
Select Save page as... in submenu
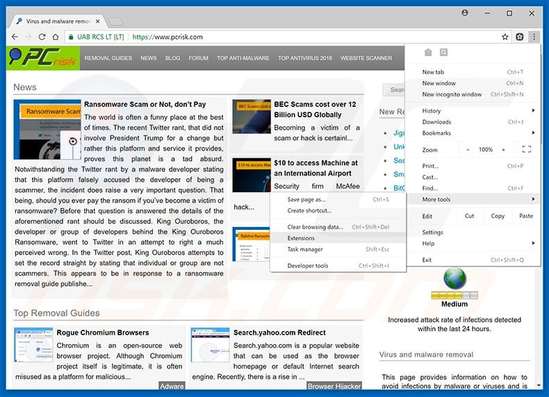(x=338, y=200)
